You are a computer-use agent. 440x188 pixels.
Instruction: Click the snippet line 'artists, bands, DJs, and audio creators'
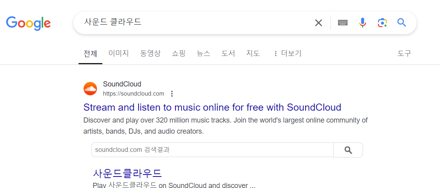tap(143, 131)
